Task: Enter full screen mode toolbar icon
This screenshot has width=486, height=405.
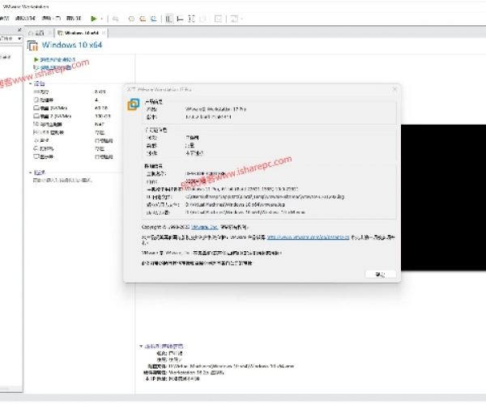Action: tap(191, 19)
